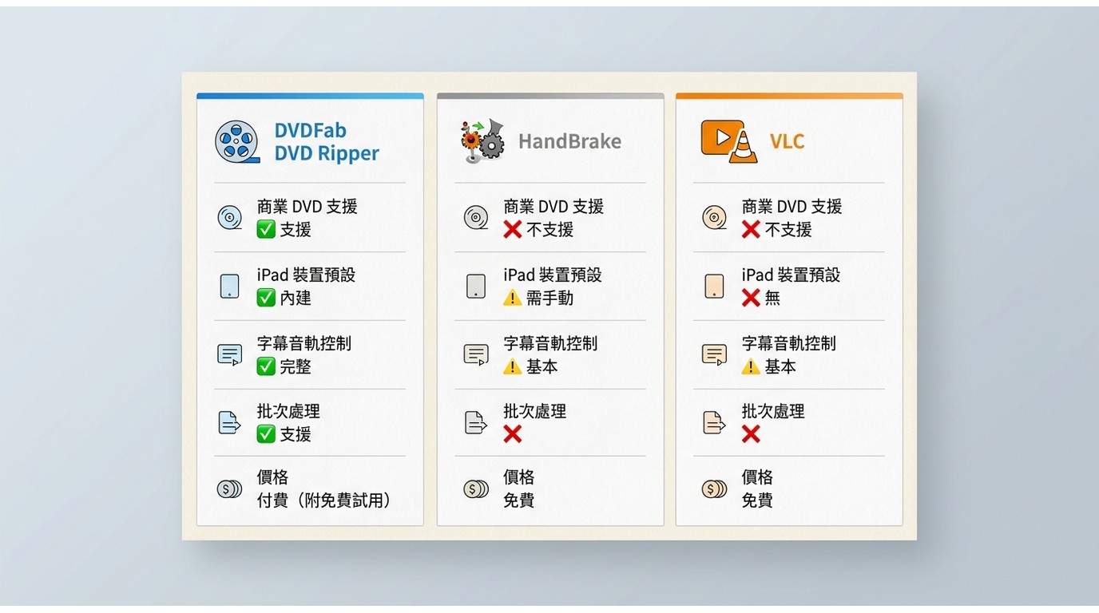
Task: Click 付費（附免費試用）price text
Action: coord(325,500)
